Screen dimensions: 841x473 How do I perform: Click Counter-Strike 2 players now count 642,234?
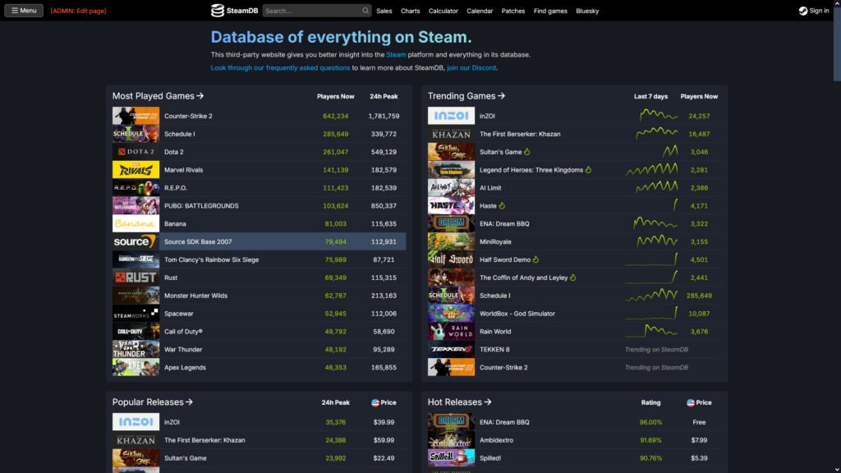(x=335, y=116)
